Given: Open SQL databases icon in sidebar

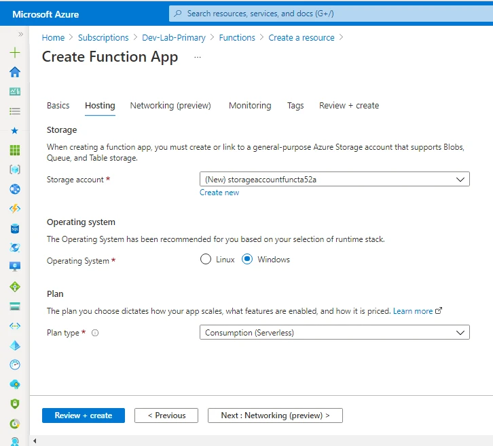Looking at the screenshot, I should 15,228.
